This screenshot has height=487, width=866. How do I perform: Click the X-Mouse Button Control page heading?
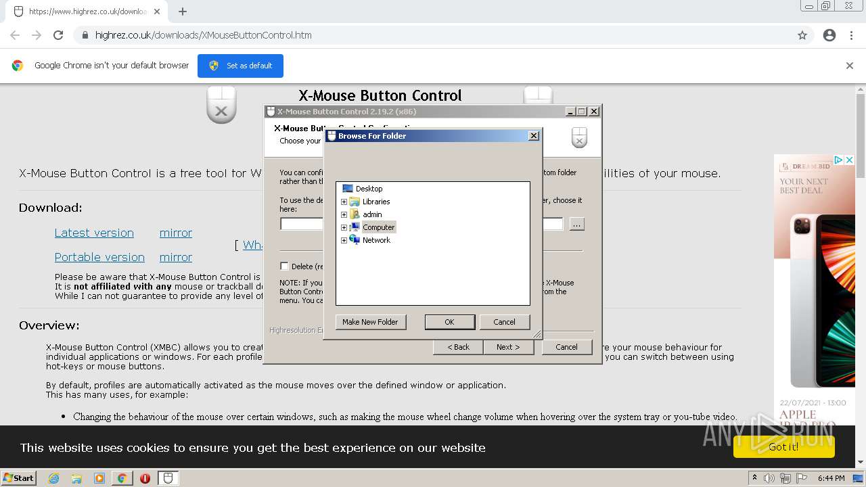pos(380,95)
